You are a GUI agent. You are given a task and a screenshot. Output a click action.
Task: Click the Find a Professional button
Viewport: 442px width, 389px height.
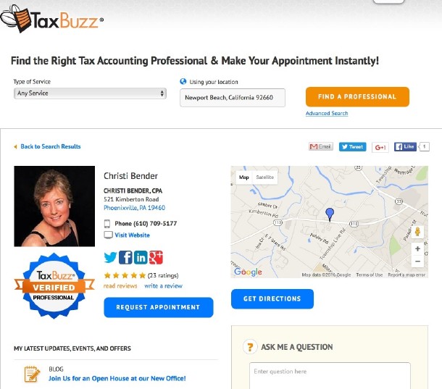(x=357, y=96)
